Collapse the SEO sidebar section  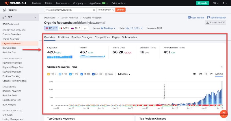35,17
